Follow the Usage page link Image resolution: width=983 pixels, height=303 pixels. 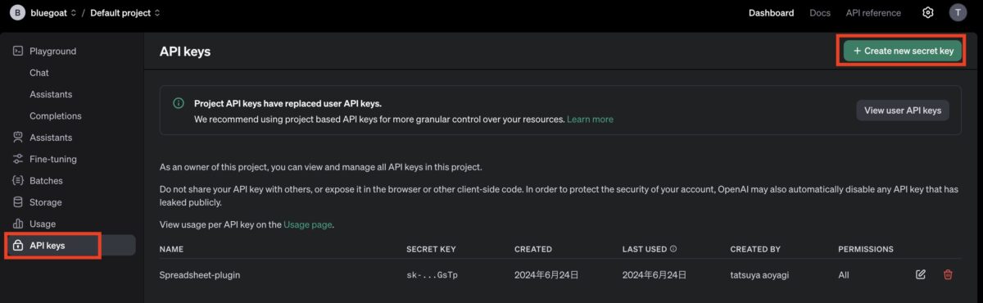coord(308,224)
